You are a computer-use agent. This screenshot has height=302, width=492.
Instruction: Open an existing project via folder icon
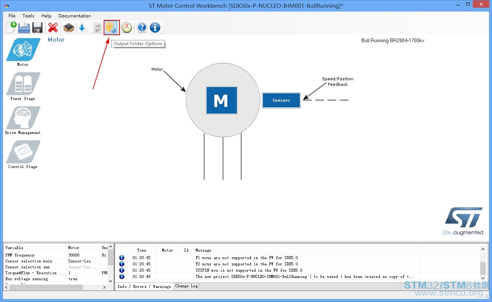(24, 27)
